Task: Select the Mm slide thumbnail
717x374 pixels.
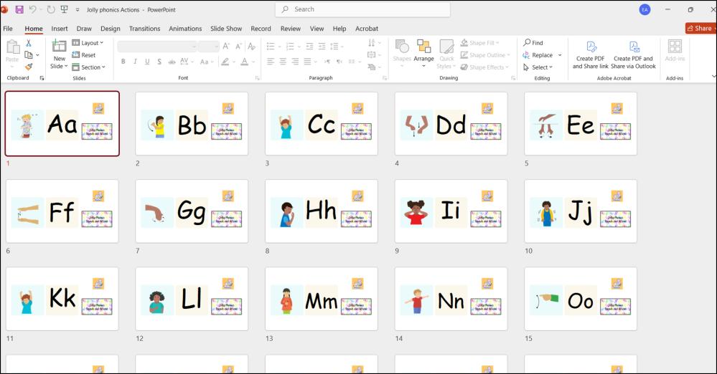Action: (x=322, y=299)
